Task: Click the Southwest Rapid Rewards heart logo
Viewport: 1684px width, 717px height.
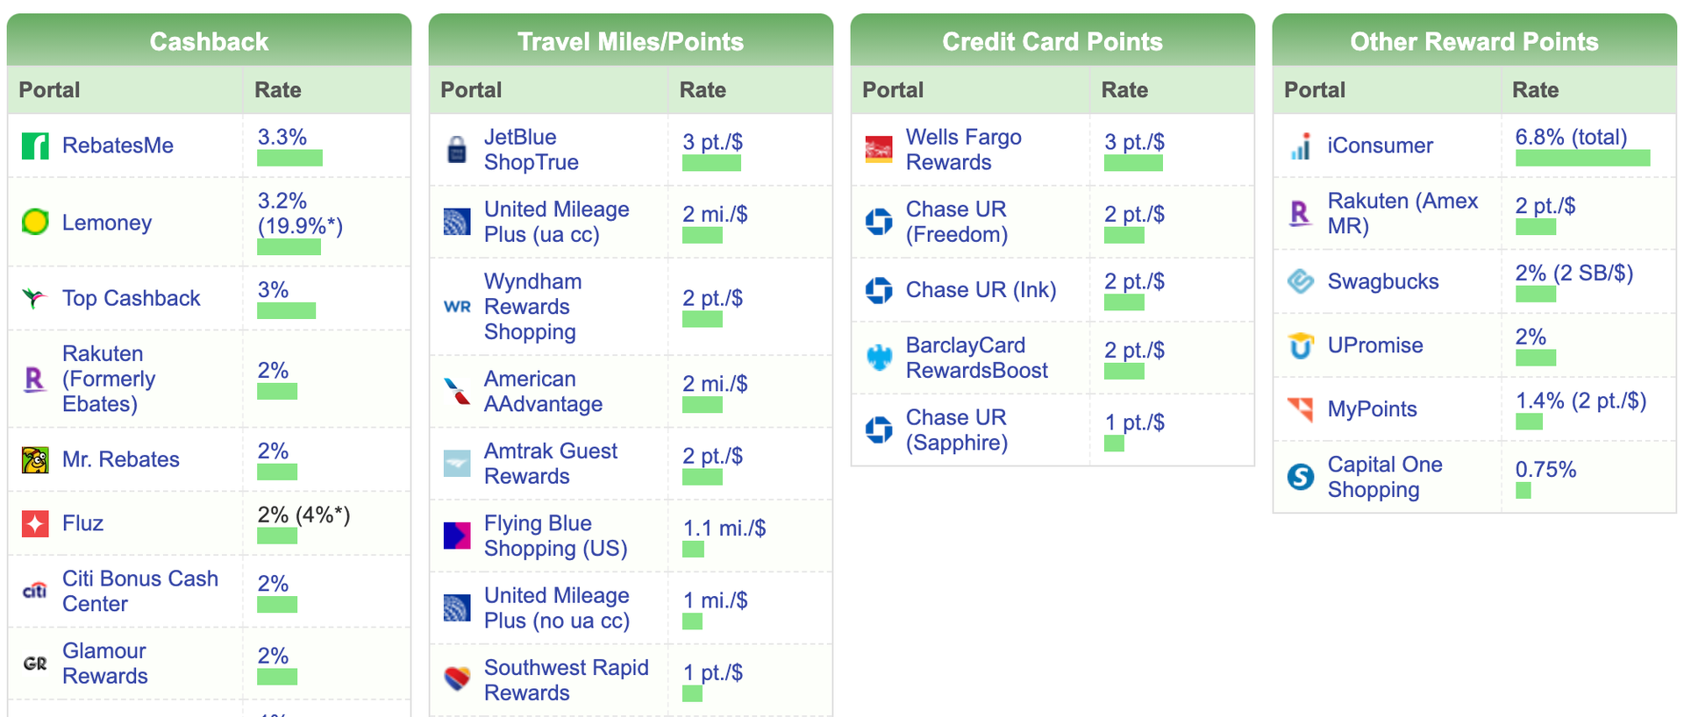Action: coord(455,678)
